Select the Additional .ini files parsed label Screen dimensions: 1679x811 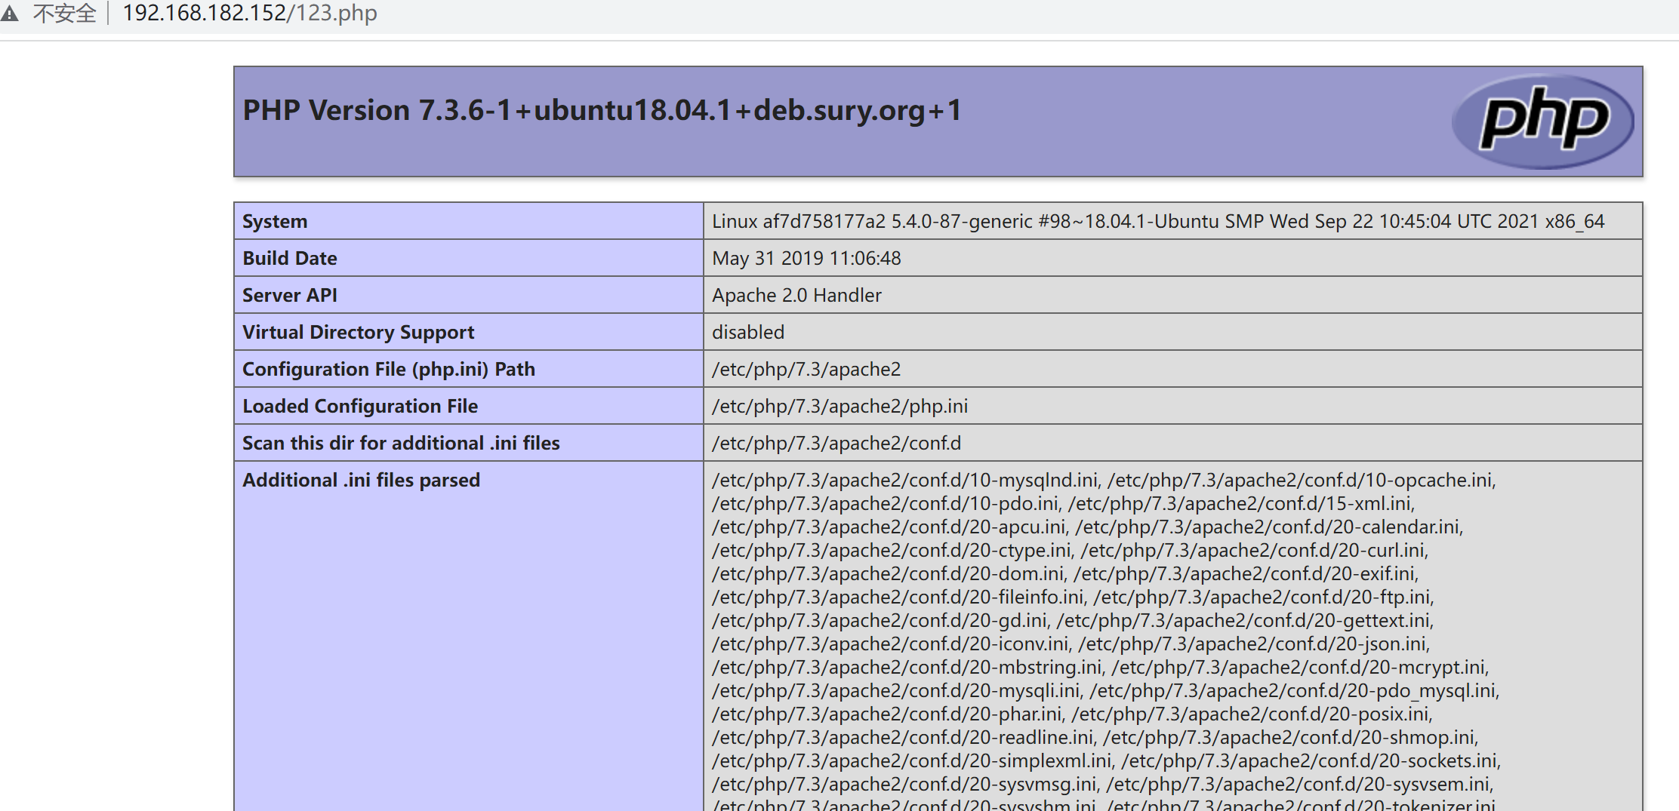[x=361, y=480]
